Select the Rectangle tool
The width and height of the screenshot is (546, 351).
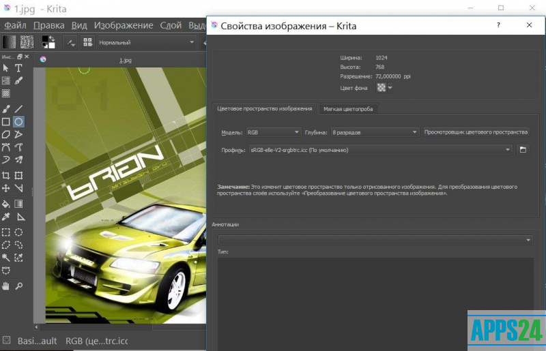point(5,122)
